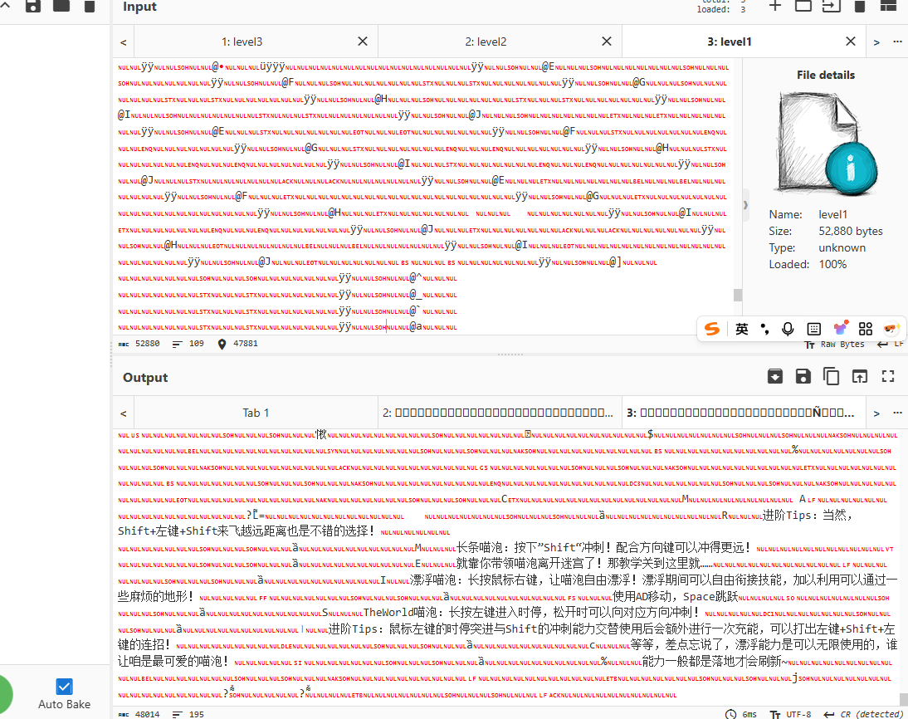This screenshot has width=908, height=719.
Task: Open the output tabs more options menu
Action: click(x=897, y=413)
